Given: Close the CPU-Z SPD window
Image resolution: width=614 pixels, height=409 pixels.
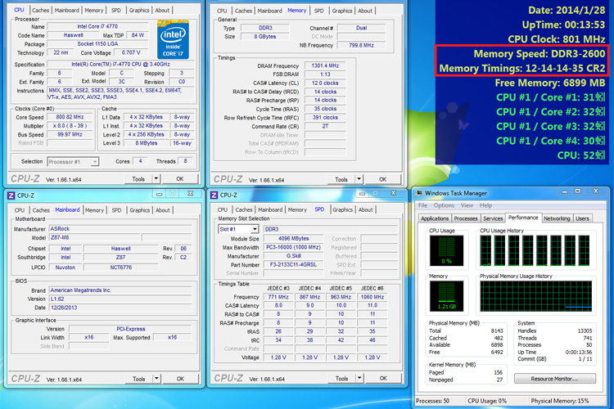Looking at the screenshot, I should [x=393, y=193].
